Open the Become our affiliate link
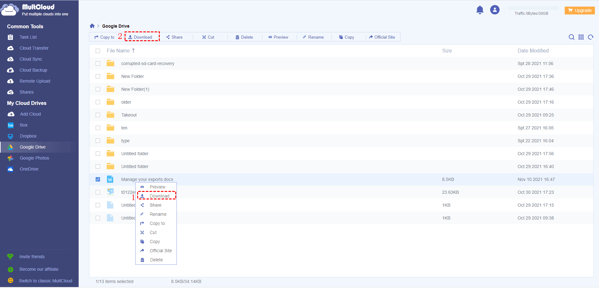The height and width of the screenshot is (288, 599). point(39,269)
